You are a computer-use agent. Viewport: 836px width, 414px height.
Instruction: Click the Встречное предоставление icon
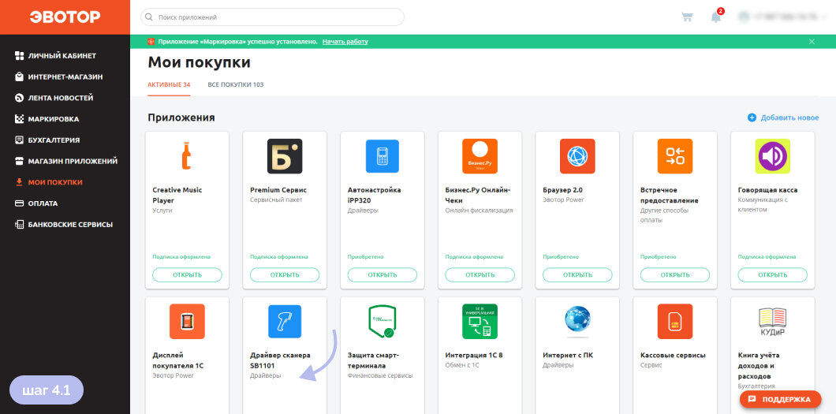coord(675,156)
